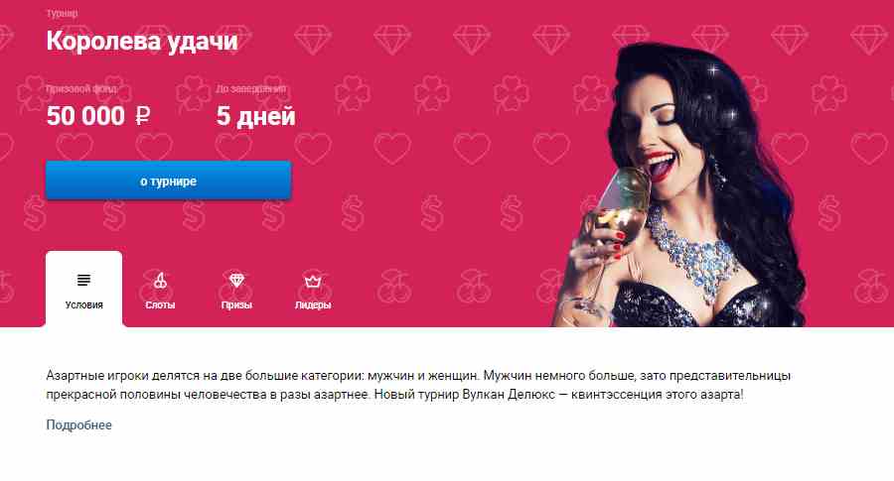This screenshot has width=894, height=481.
Task: Switch to the Слоты tab label
Action: point(160,305)
